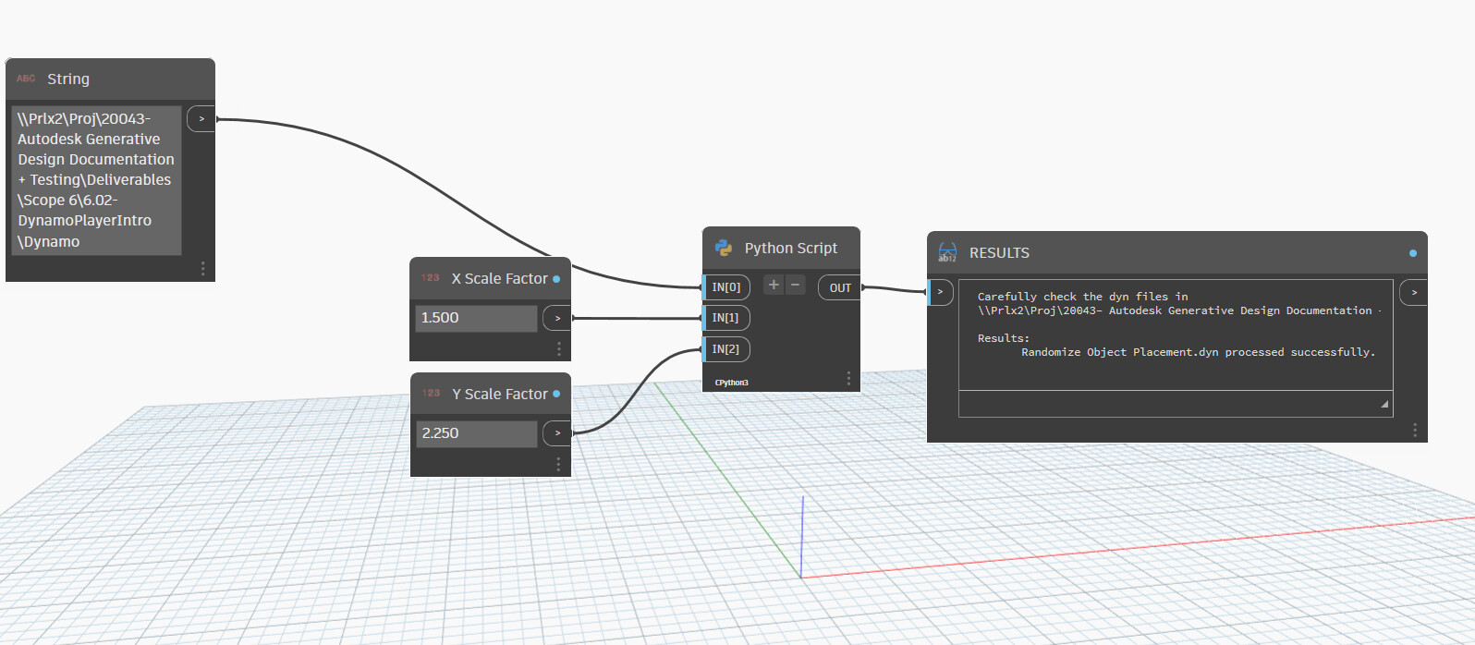The height and width of the screenshot is (645, 1475).
Task: Select the IN[0] port on Python Script
Action: [x=726, y=287]
